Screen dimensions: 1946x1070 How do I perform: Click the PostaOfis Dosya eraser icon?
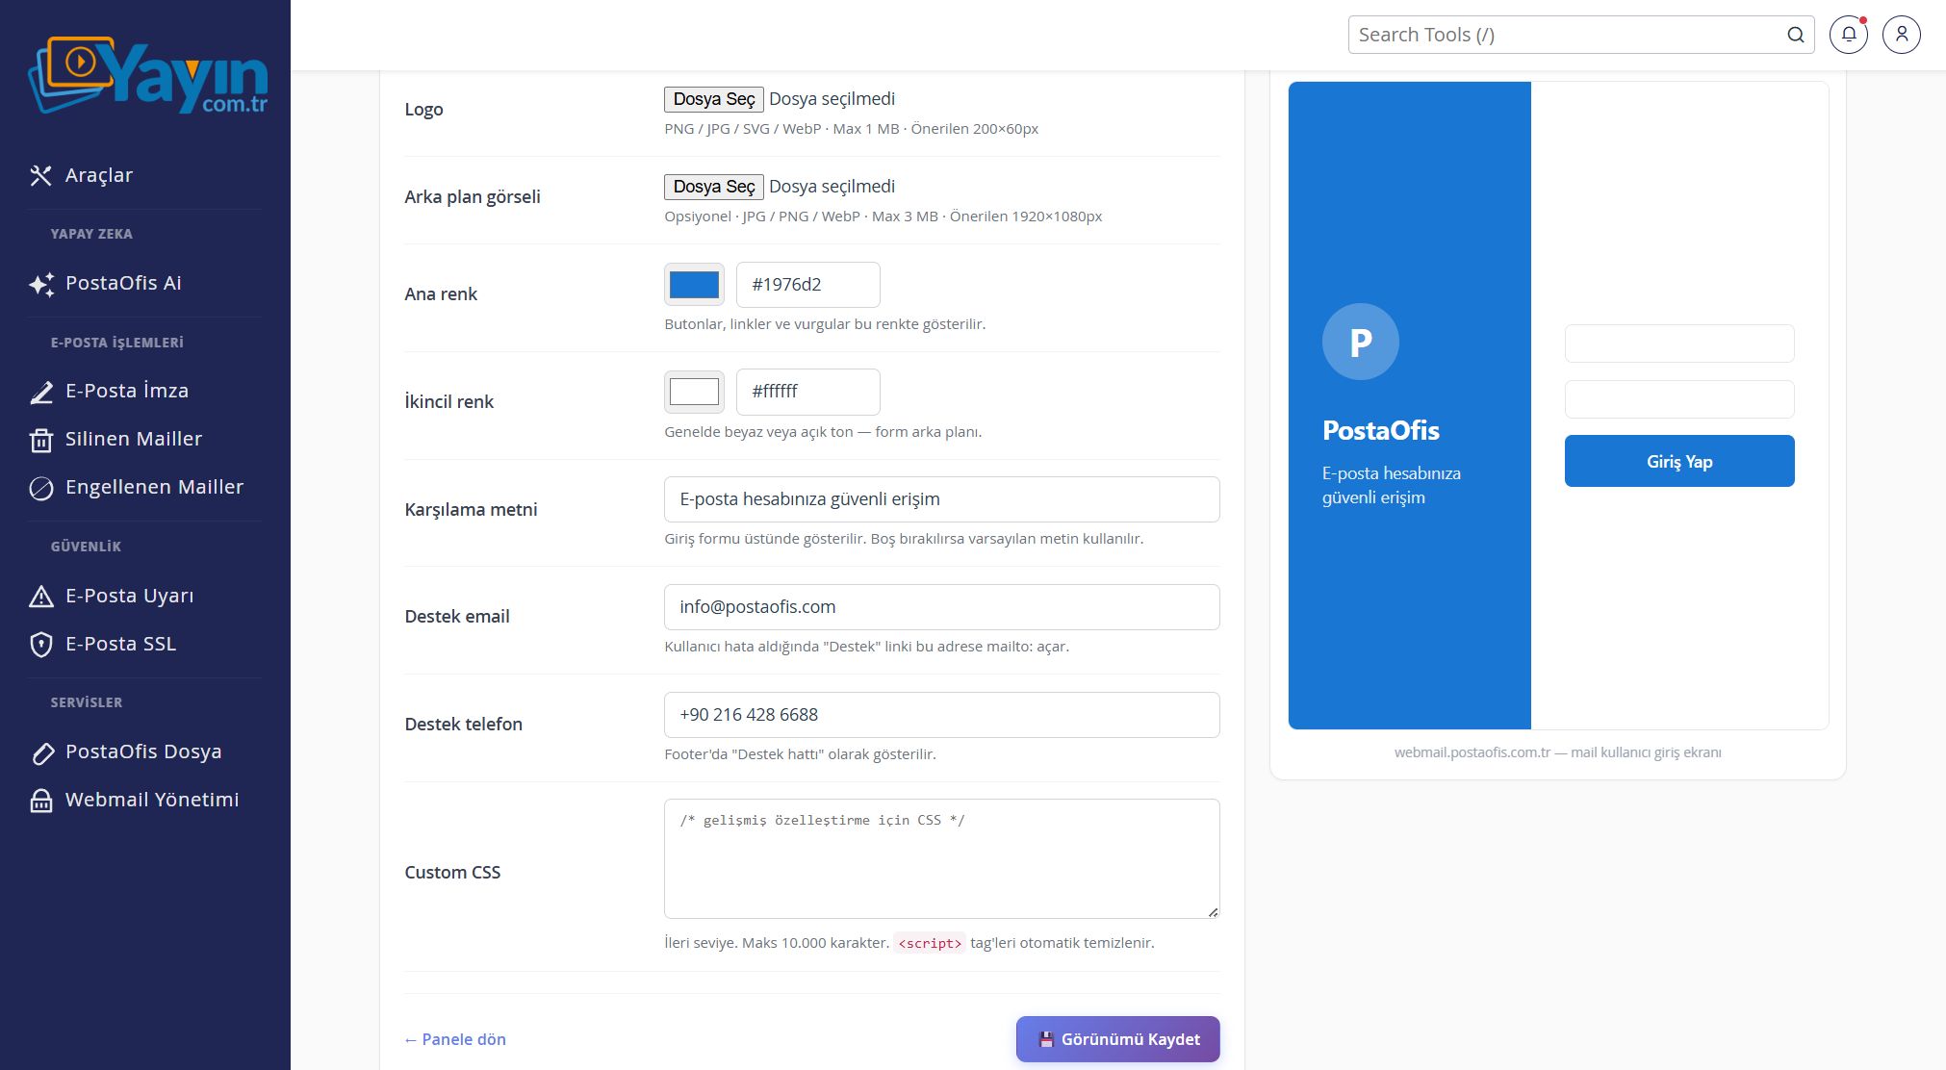[x=41, y=752]
